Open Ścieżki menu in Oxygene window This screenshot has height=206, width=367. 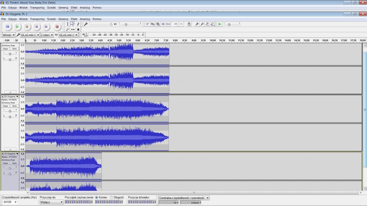(51, 19)
